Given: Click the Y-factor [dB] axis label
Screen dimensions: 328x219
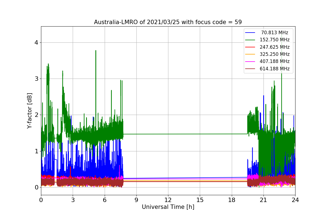Looking at the screenshot, I should 30,111.
